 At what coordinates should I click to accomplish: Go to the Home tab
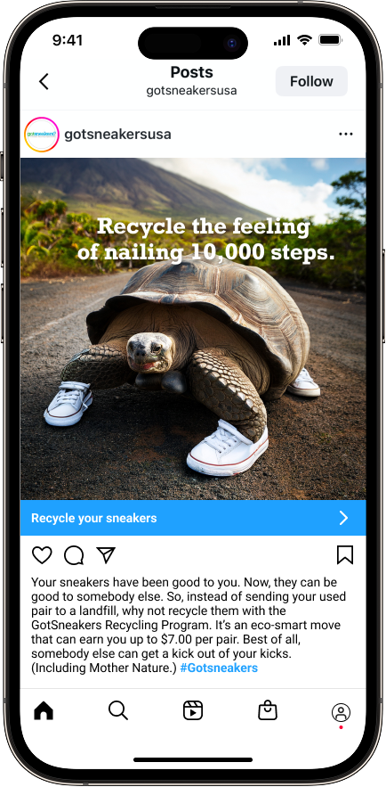coord(44,710)
